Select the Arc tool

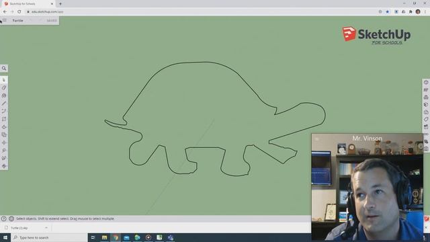(x=4, y=111)
